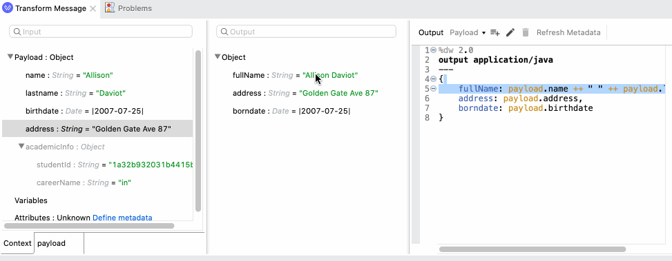Open the Payload dropdown arrow
672x261 pixels.
point(483,33)
